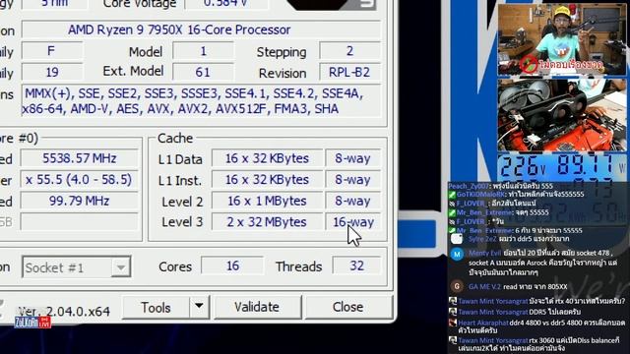Click the L1 Data size 16 x 32 KBytes
The image size is (630, 354).
[x=267, y=158]
